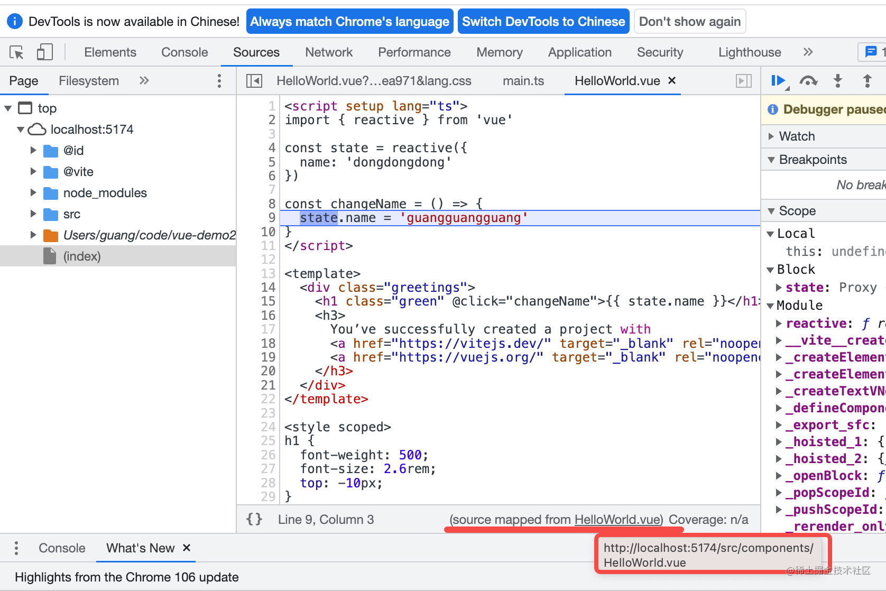Click the inspect element picker icon
This screenshot has height=591, width=886.
click(x=16, y=52)
